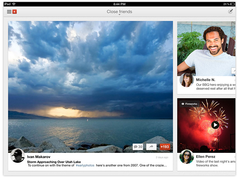The width and height of the screenshot is (237, 179).
Task: Open the hamburger navigation menu
Action: click(9, 12)
